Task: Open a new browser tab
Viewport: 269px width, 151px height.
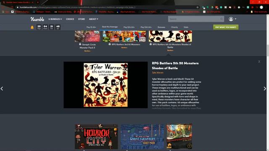Action: click(38, 2)
